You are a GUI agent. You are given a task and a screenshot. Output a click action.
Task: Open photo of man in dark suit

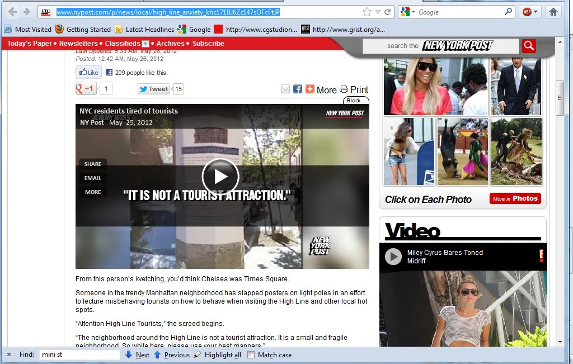pos(516,87)
